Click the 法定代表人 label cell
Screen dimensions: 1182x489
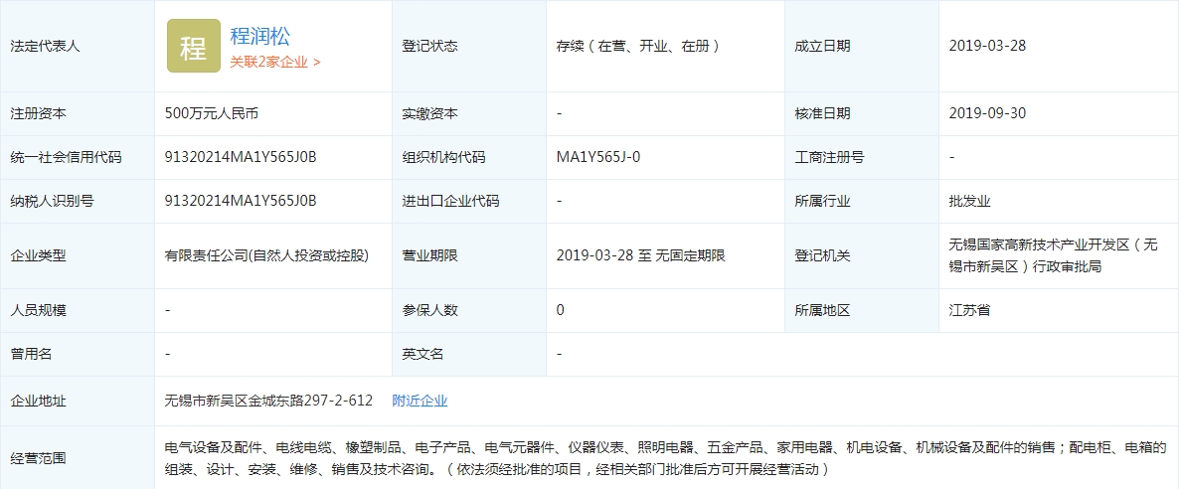point(45,46)
